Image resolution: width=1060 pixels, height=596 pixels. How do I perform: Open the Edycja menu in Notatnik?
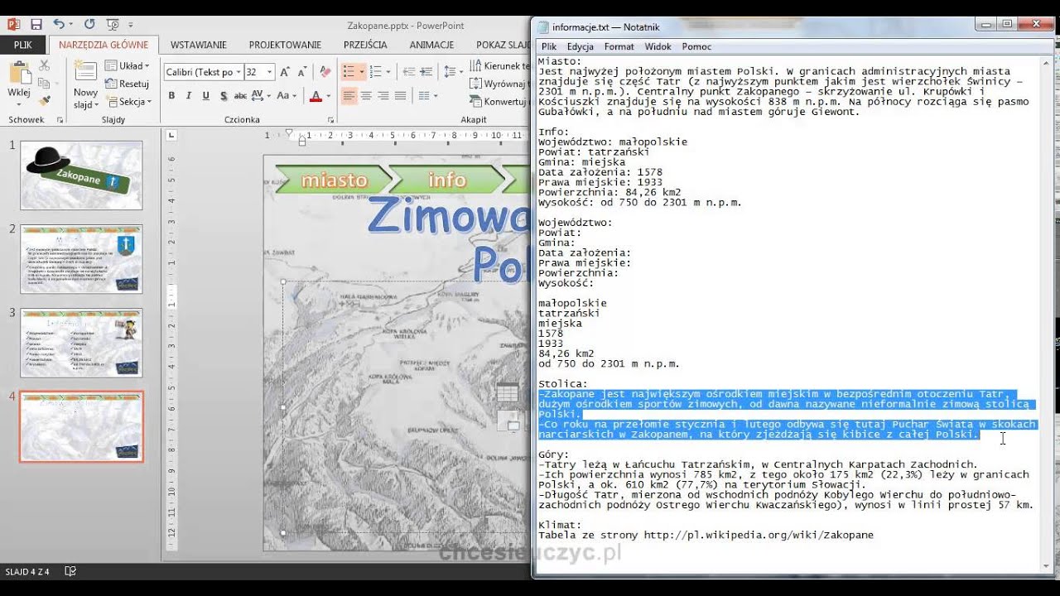pyautogui.click(x=580, y=47)
